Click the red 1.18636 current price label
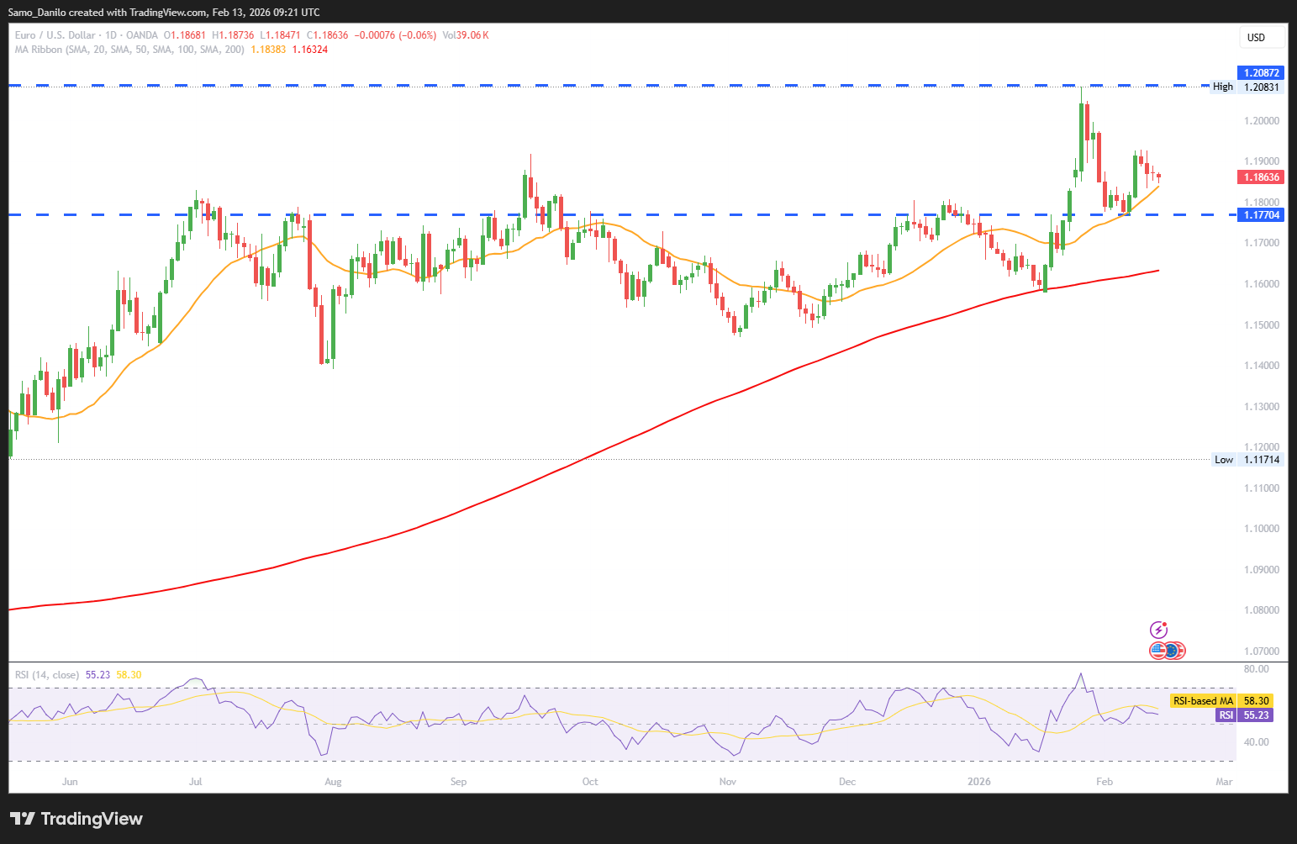Viewport: 1297px width, 844px height. point(1261,177)
